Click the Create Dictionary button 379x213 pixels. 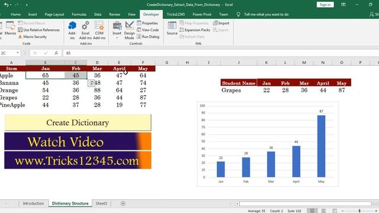coord(78,122)
